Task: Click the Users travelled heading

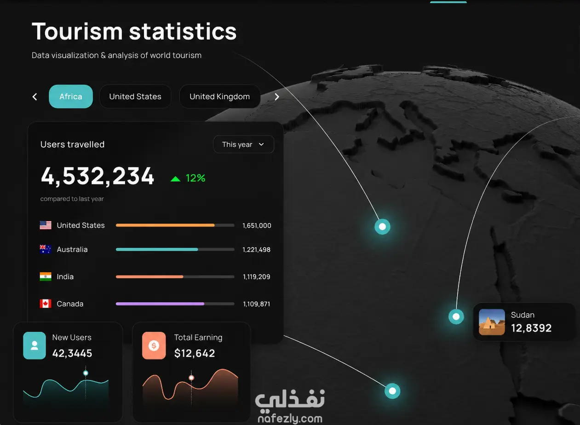Action: tap(73, 144)
